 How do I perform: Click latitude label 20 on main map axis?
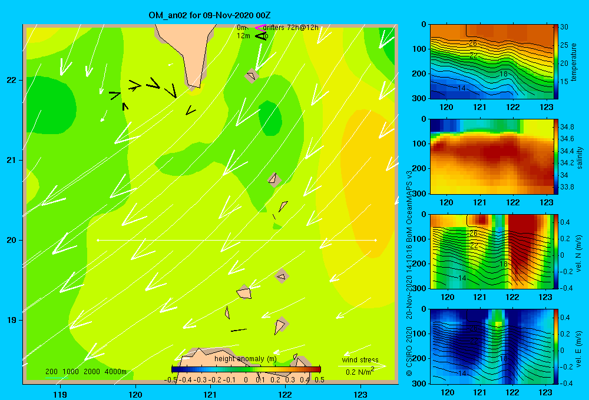(x=11, y=240)
